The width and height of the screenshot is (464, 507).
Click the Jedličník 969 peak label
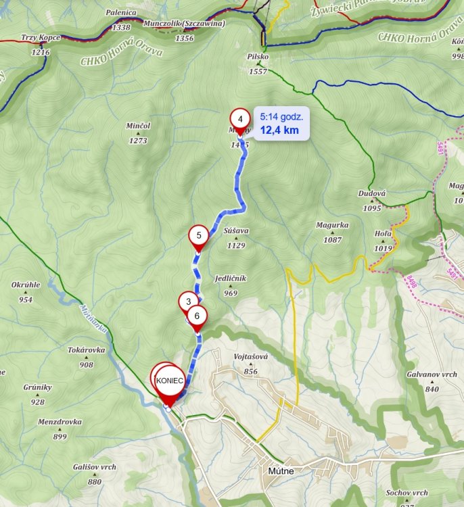[x=231, y=285]
